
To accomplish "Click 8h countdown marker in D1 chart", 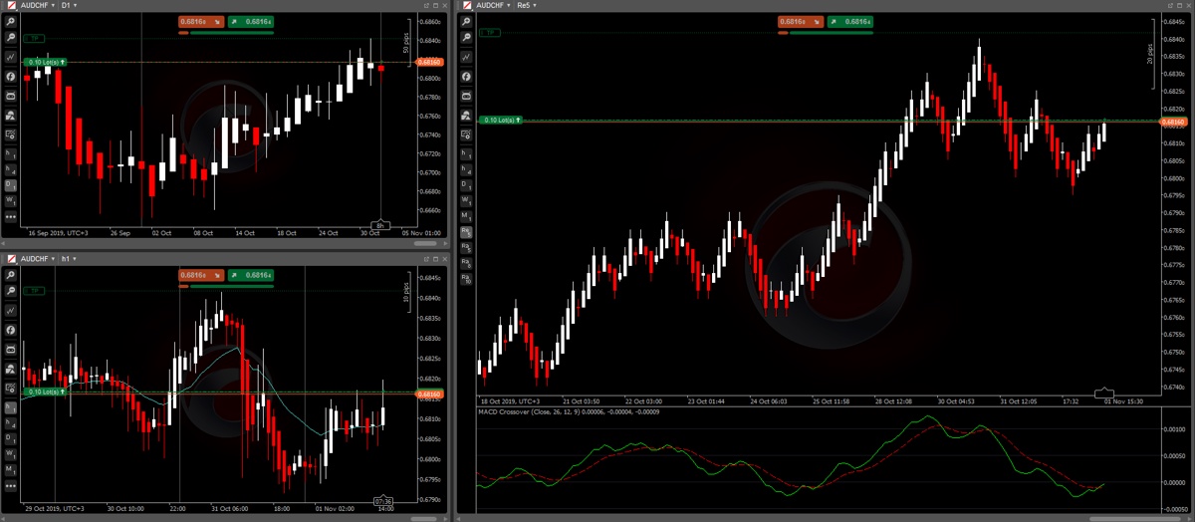I will (378, 225).
